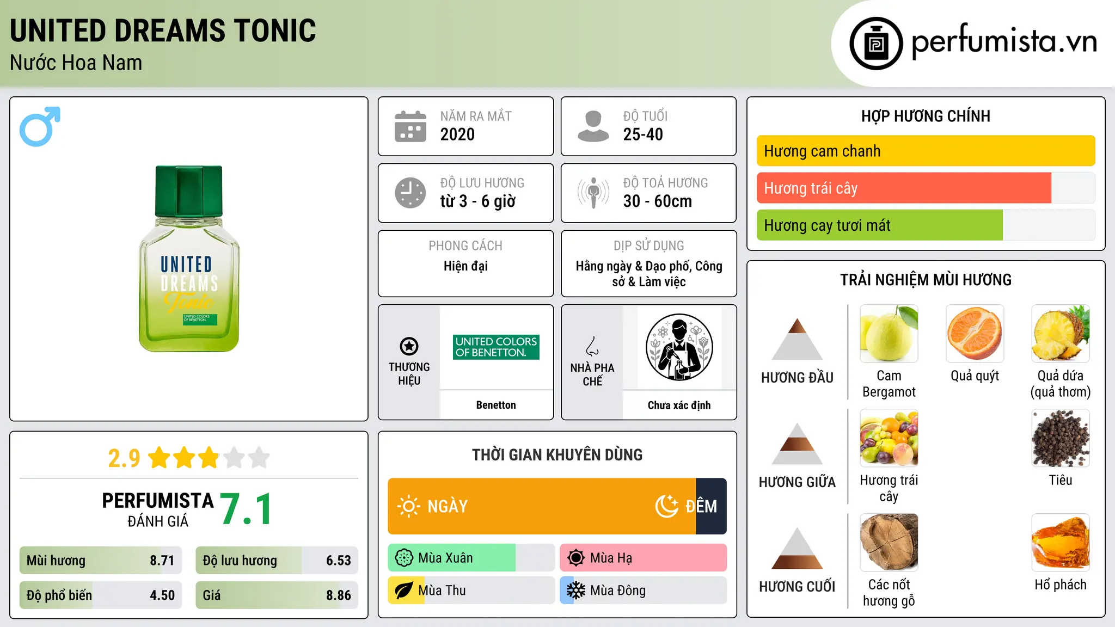The width and height of the screenshot is (1115, 627).
Task: Click the Hương cuối pyramid icon
Action: [797, 548]
